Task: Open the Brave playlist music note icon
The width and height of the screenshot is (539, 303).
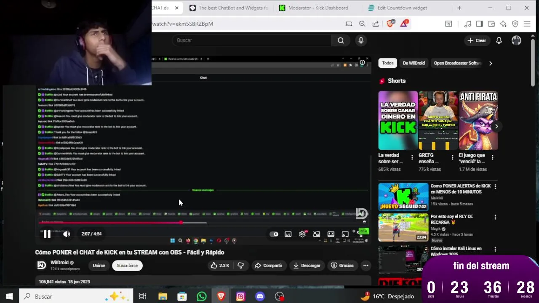Action: (x=468, y=24)
